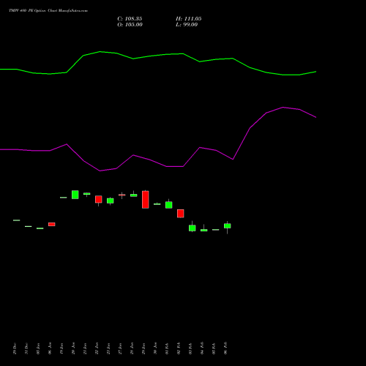Select the 05 Jan date label
The image size is (366, 366).
[x=38, y=348]
